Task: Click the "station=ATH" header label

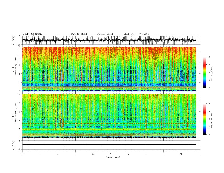Action: point(105,34)
